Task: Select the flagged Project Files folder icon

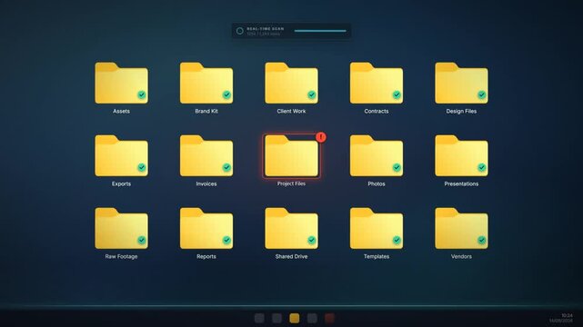Action: (x=291, y=155)
